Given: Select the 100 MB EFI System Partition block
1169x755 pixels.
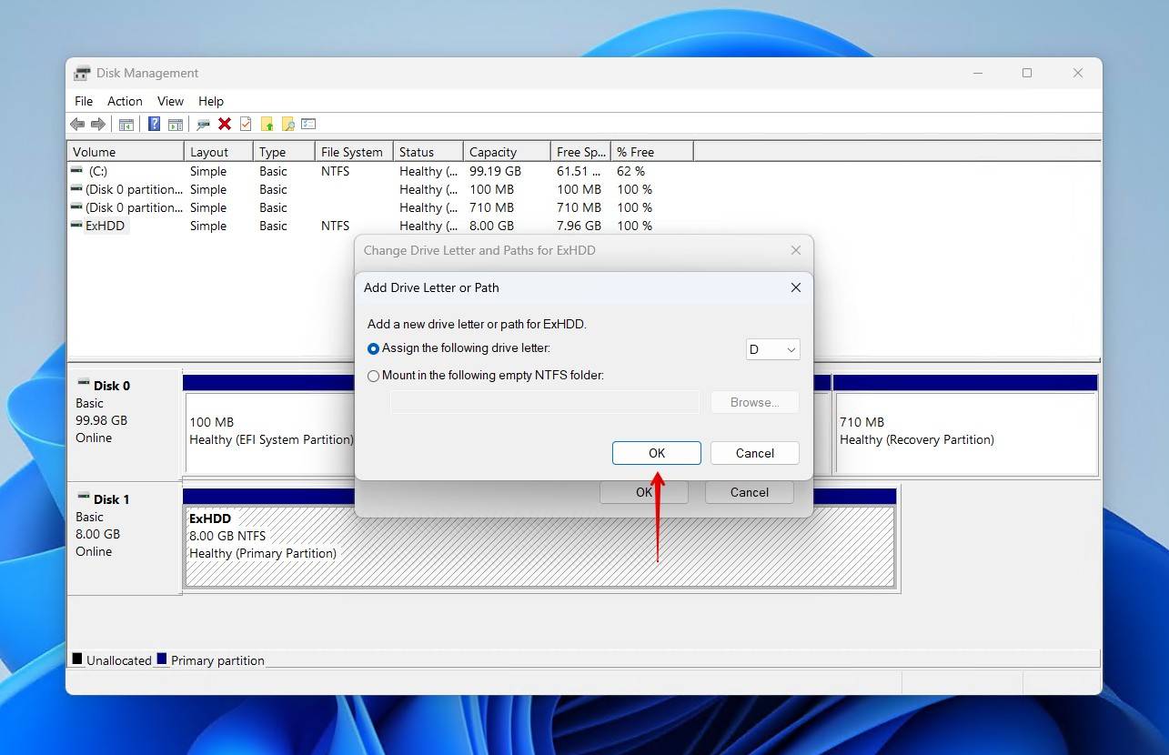Looking at the screenshot, I should pos(269,431).
